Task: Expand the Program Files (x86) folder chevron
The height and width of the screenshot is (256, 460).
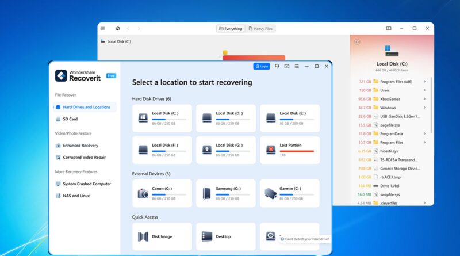Action: click(424, 82)
